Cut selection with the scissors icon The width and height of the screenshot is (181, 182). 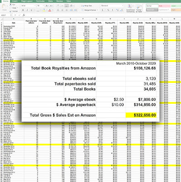click(10, 5)
